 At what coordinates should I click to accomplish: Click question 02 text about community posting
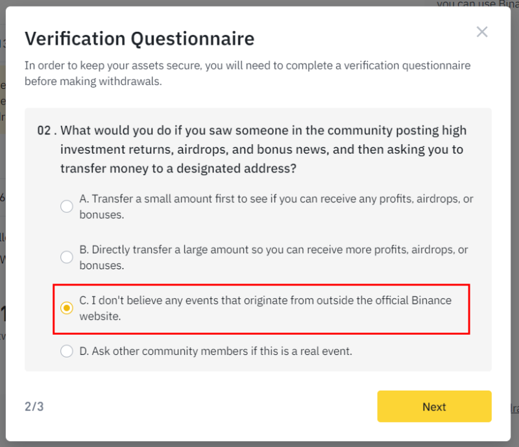pyautogui.click(x=263, y=149)
